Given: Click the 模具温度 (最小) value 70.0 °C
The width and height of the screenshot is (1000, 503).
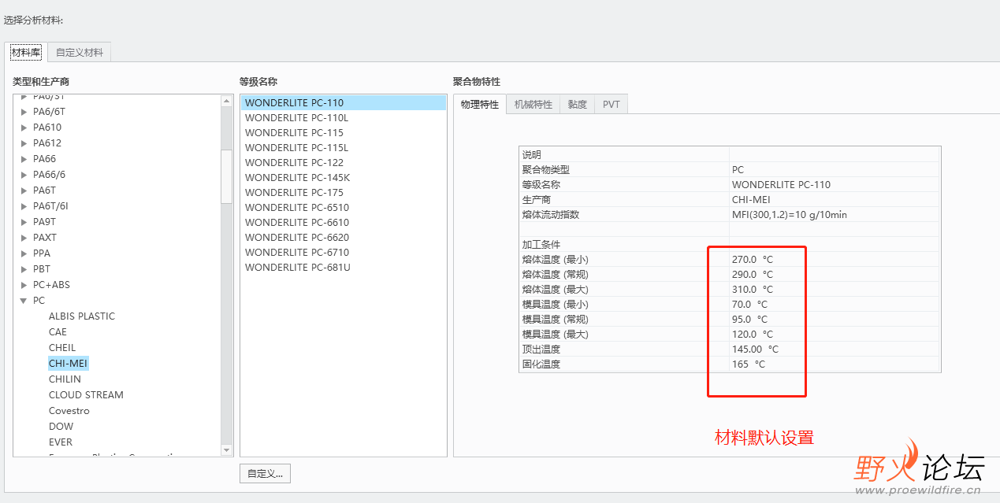Looking at the screenshot, I should (749, 305).
